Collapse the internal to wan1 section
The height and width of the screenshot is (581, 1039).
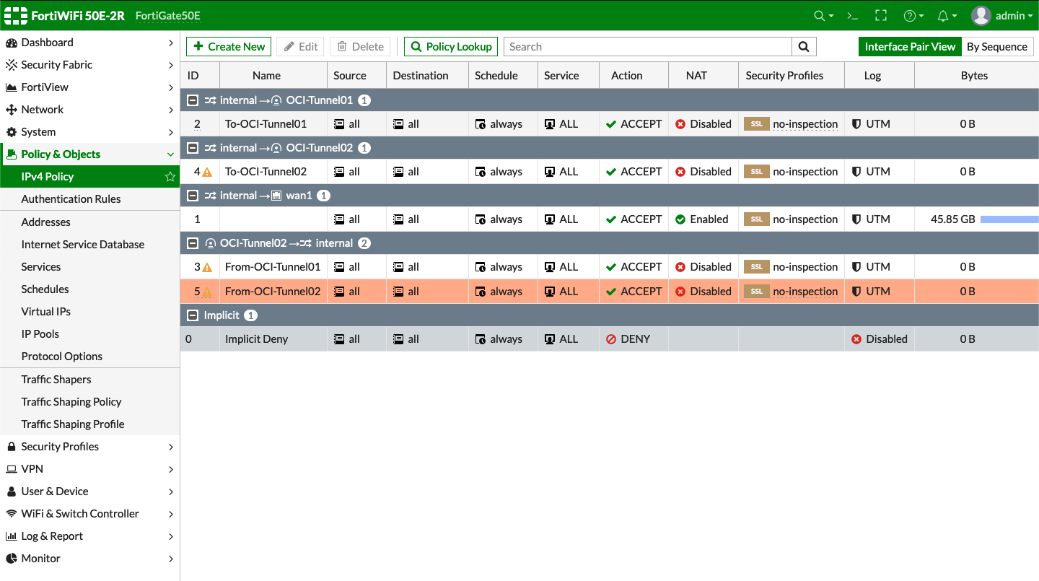192,195
